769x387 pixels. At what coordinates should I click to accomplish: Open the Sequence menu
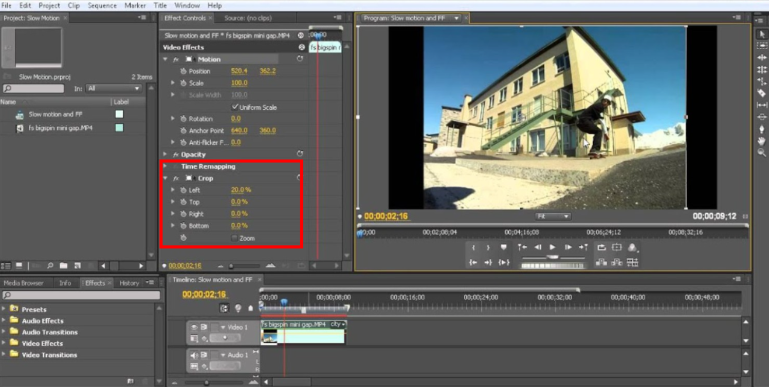[101, 6]
